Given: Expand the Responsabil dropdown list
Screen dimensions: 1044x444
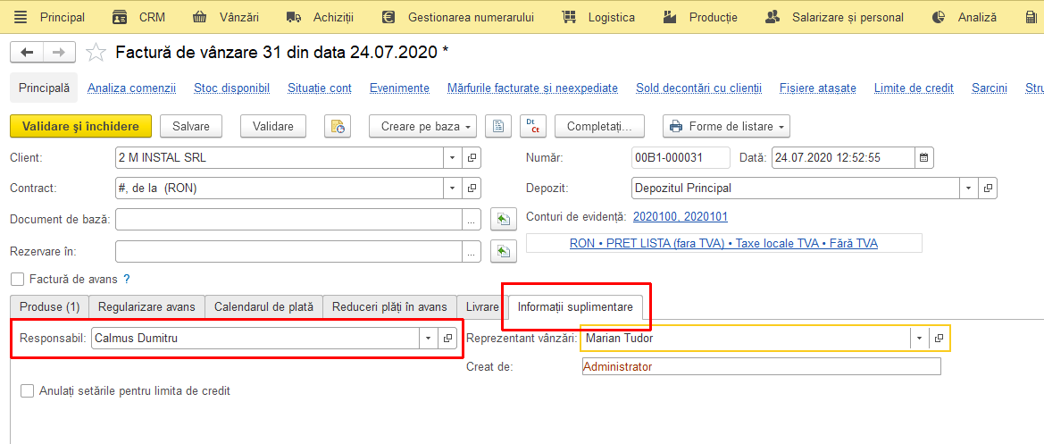Looking at the screenshot, I should (x=429, y=339).
